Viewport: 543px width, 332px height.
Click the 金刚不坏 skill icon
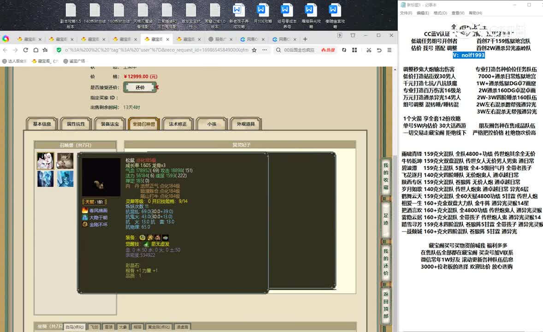tap(85, 225)
